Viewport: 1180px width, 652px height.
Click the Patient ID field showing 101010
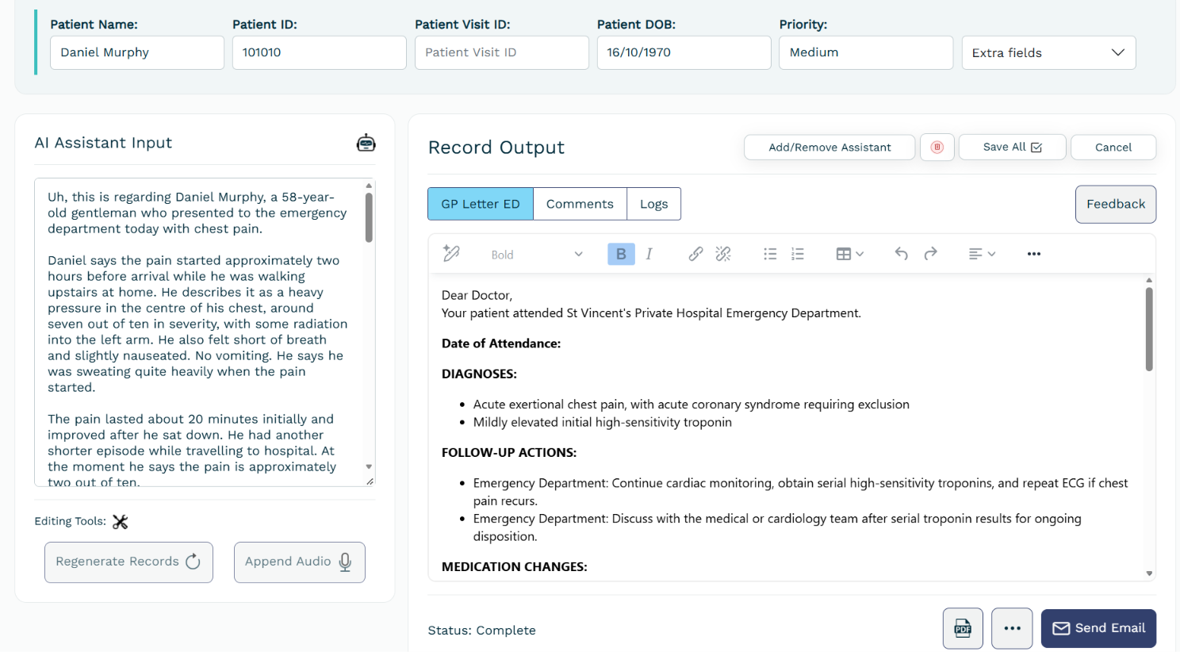(x=320, y=52)
